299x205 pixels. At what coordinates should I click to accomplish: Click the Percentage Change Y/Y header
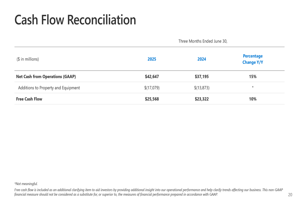[253, 59]
